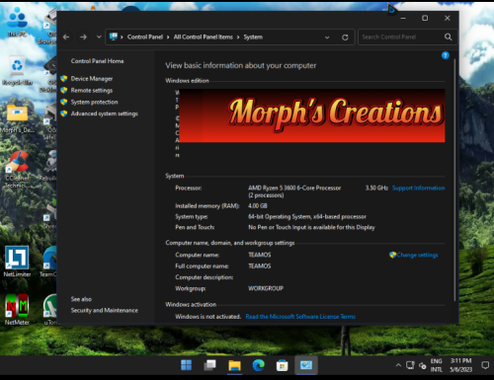Expand chevron after Control Panel breadcrumb

pos(168,38)
